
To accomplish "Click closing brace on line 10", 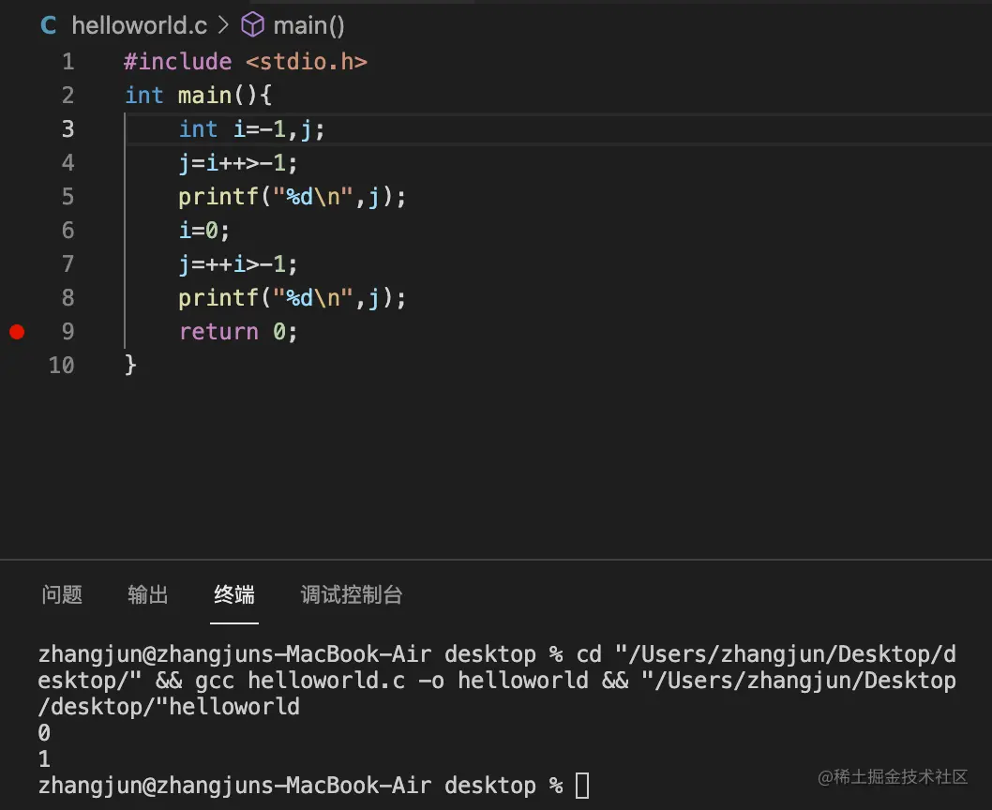I will pyautogui.click(x=130, y=365).
